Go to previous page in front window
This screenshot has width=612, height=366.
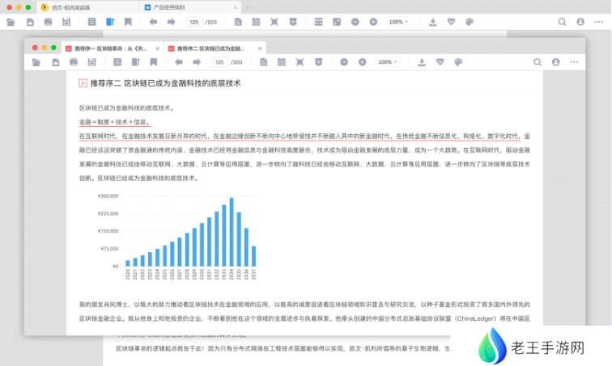(179, 62)
